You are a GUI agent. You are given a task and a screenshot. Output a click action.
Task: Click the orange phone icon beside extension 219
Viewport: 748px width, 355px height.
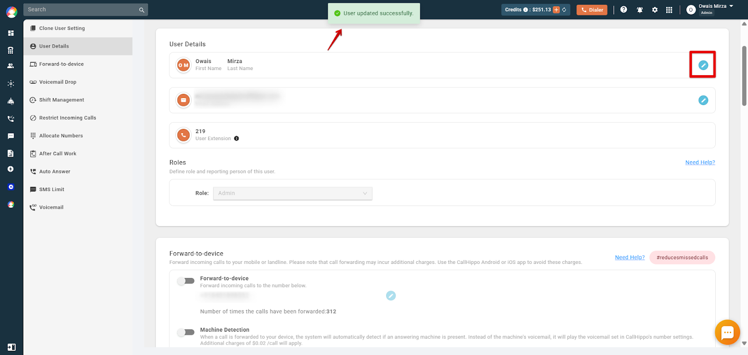[183, 135]
